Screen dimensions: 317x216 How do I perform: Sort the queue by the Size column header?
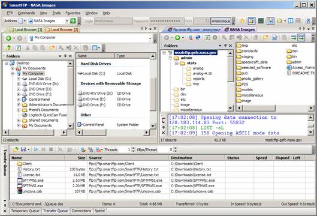(x=76, y=158)
